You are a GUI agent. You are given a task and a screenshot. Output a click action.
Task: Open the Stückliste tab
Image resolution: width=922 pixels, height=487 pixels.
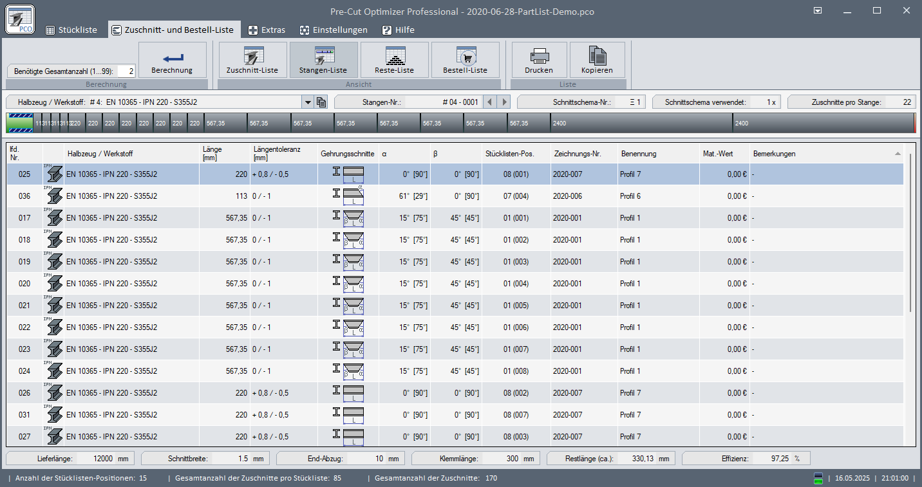pyautogui.click(x=71, y=30)
